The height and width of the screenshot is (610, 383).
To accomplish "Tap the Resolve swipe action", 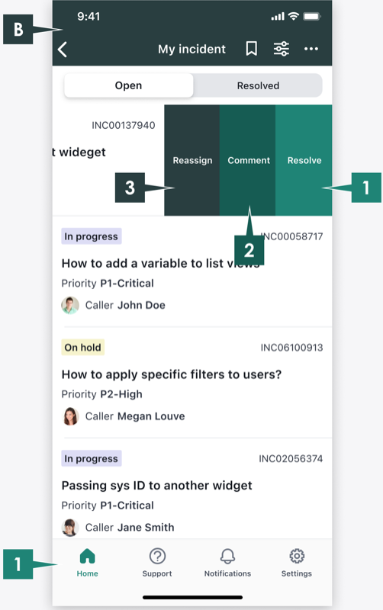I will (304, 160).
